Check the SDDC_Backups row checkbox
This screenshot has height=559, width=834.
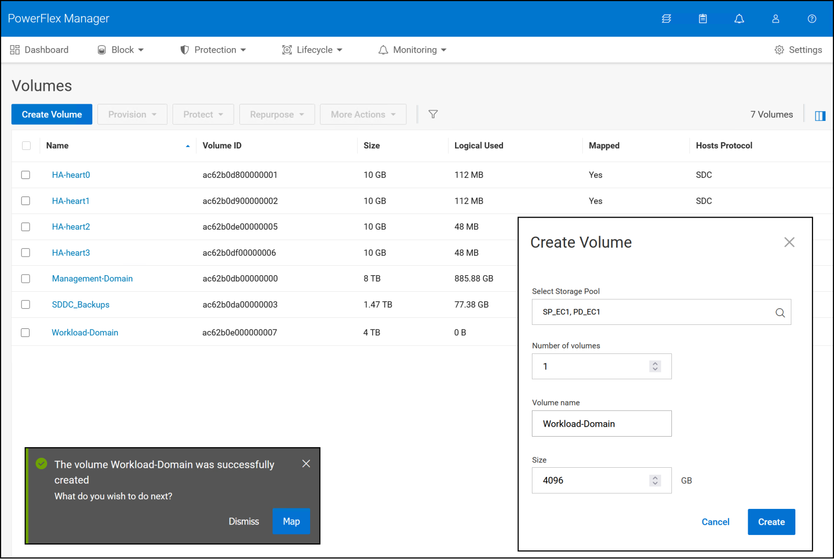(x=26, y=304)
